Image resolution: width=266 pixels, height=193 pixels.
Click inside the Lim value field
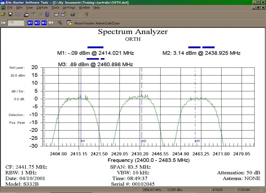(x=15, y=23)
